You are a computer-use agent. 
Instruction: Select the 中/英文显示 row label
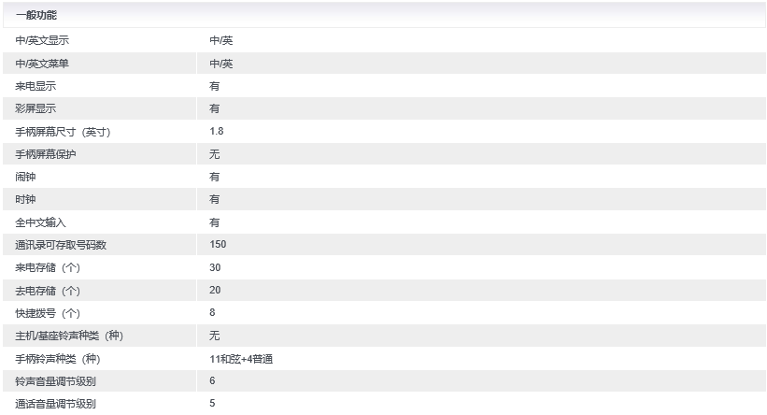(42, 40)
